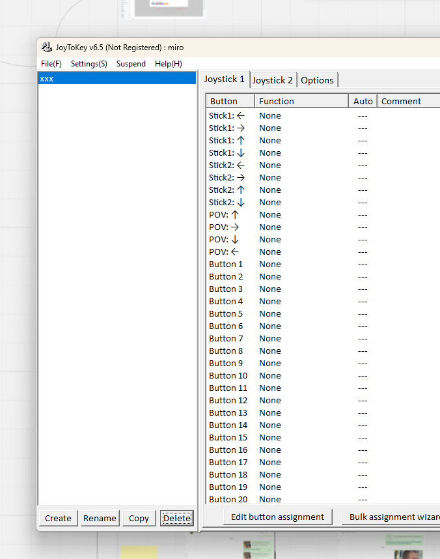Select the Button 5 row
Viewport: 440px width, 559px height.
323,314
